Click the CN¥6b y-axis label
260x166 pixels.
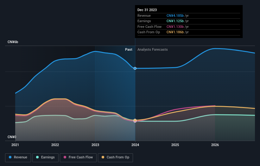tap(13, 42)
